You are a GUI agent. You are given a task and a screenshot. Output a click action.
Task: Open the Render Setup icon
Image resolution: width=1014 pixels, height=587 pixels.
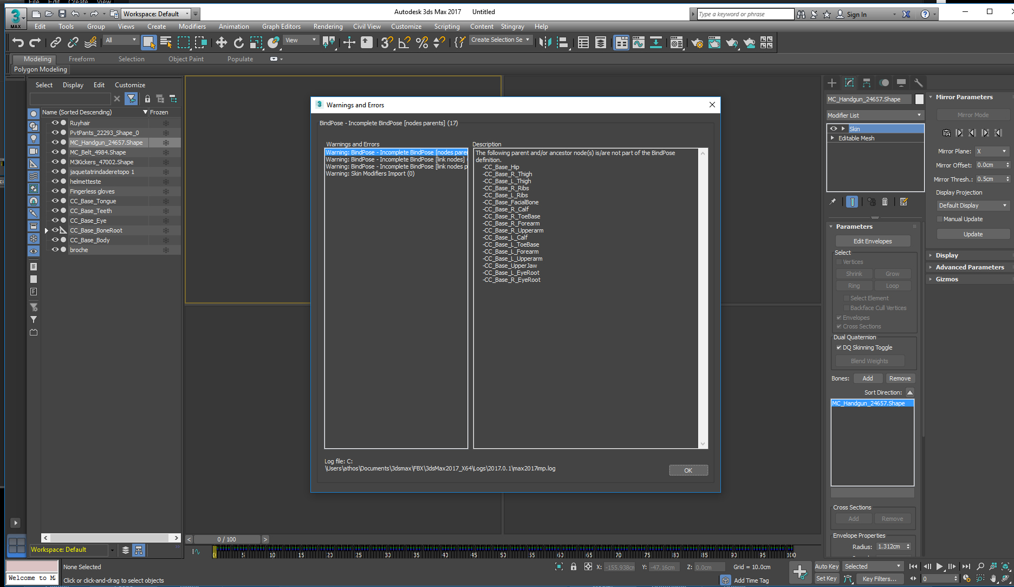click(697, 42)
